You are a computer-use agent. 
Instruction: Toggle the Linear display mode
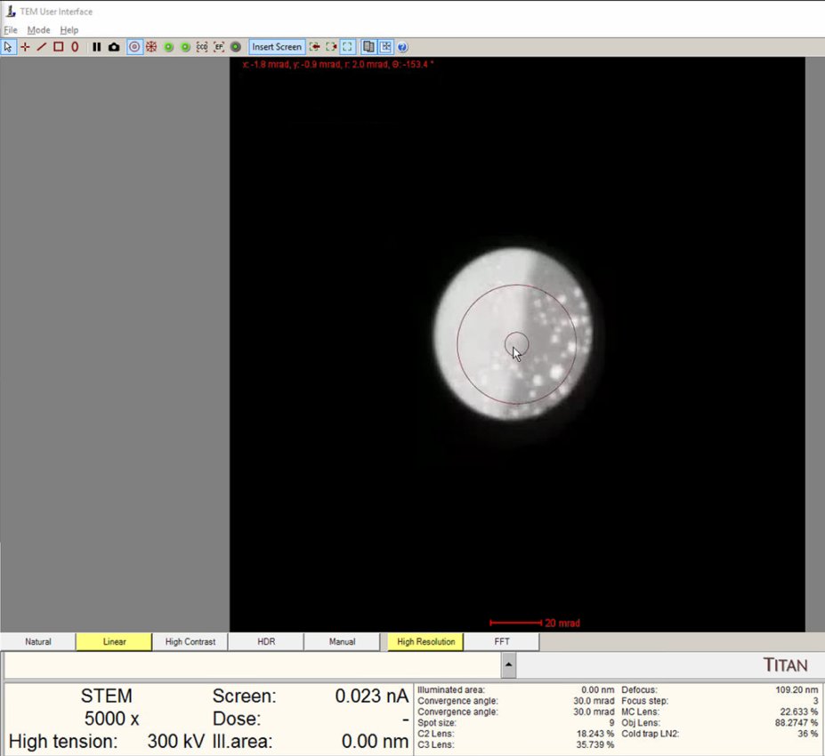coord(114,641)
